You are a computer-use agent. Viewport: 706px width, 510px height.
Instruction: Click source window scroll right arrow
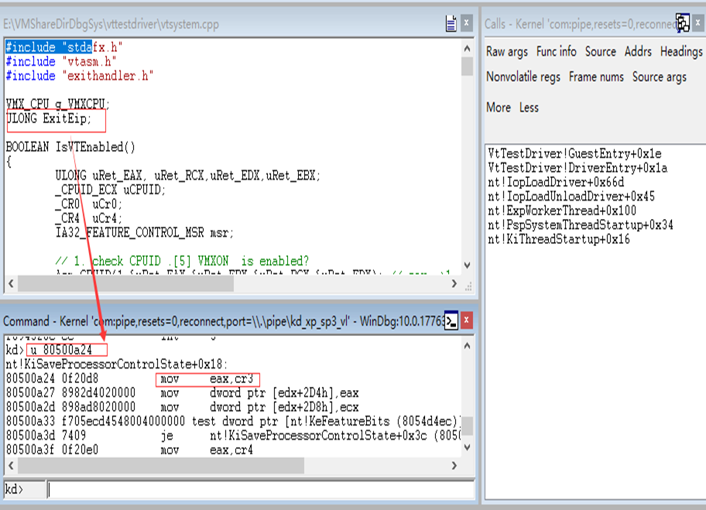click(454, 283)
